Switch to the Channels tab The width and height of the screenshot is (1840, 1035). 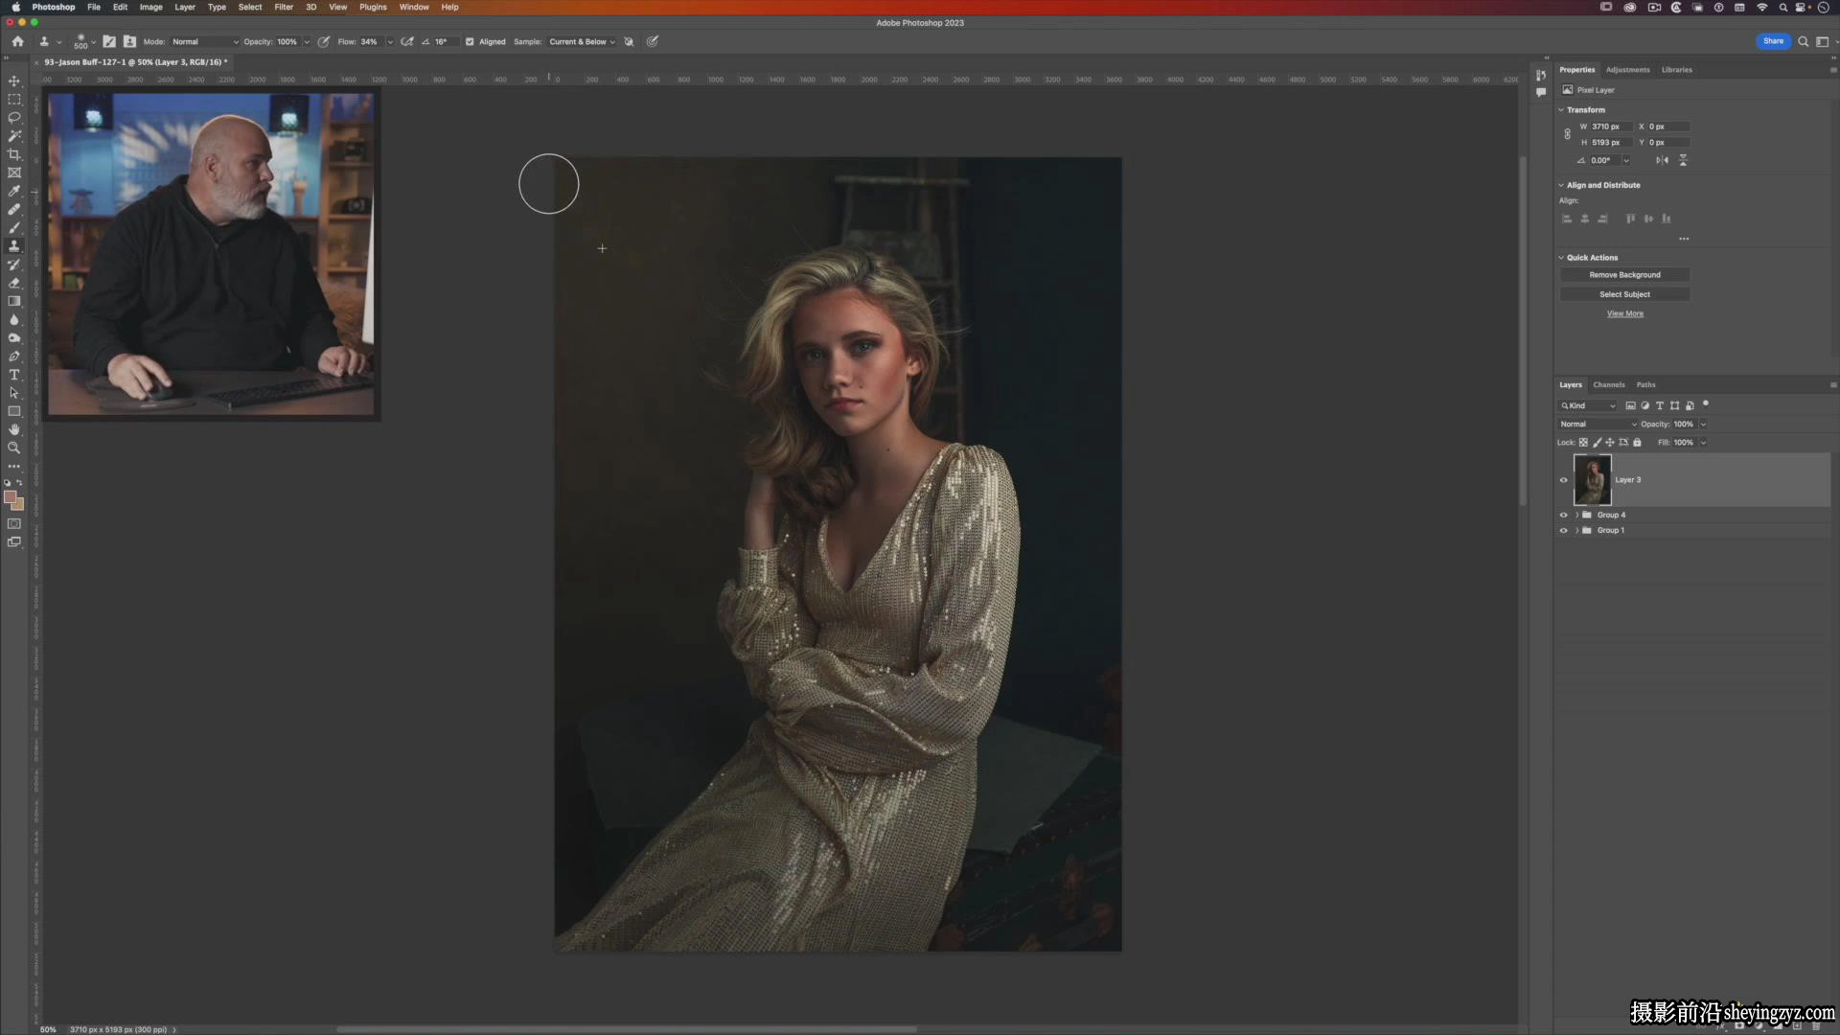coord(1609,384)
